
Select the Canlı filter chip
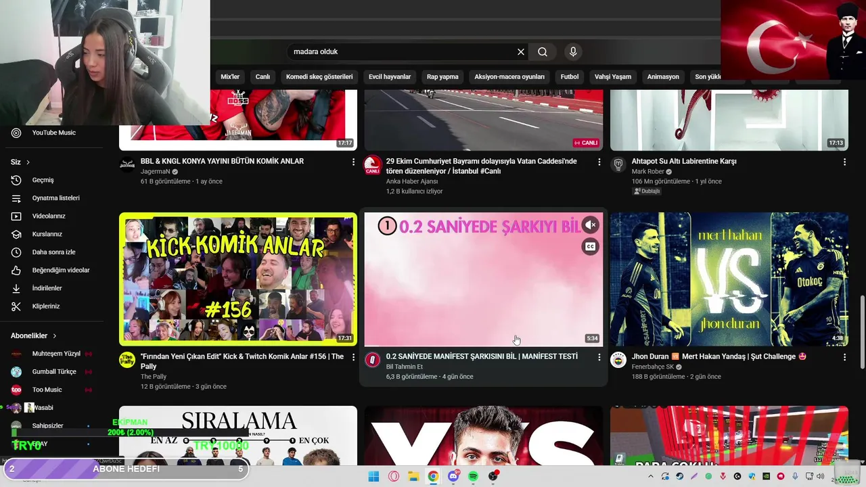tap(263, 77)
